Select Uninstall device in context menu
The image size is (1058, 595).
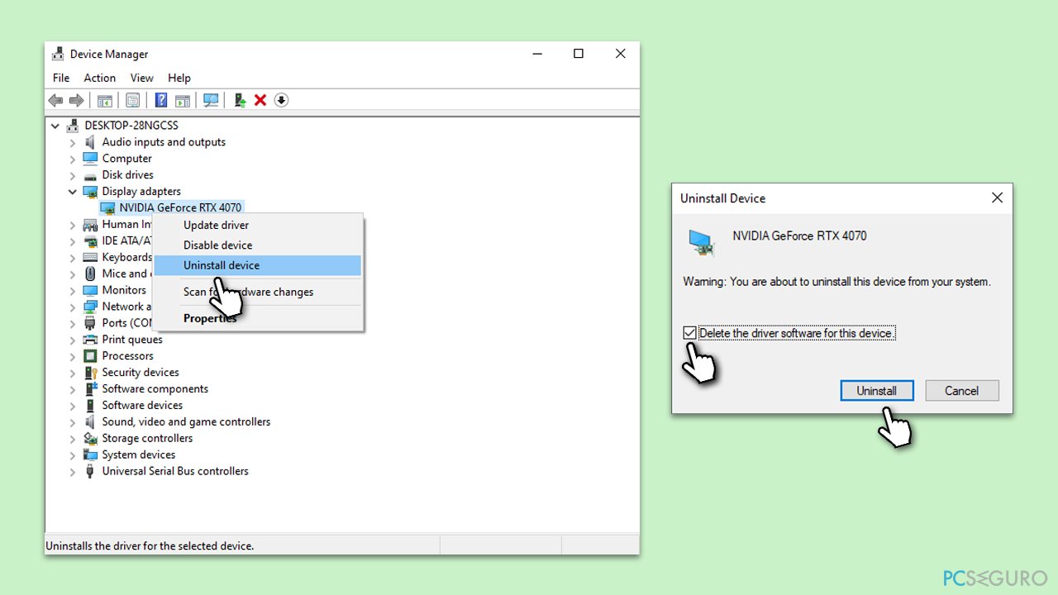[258, 265]
